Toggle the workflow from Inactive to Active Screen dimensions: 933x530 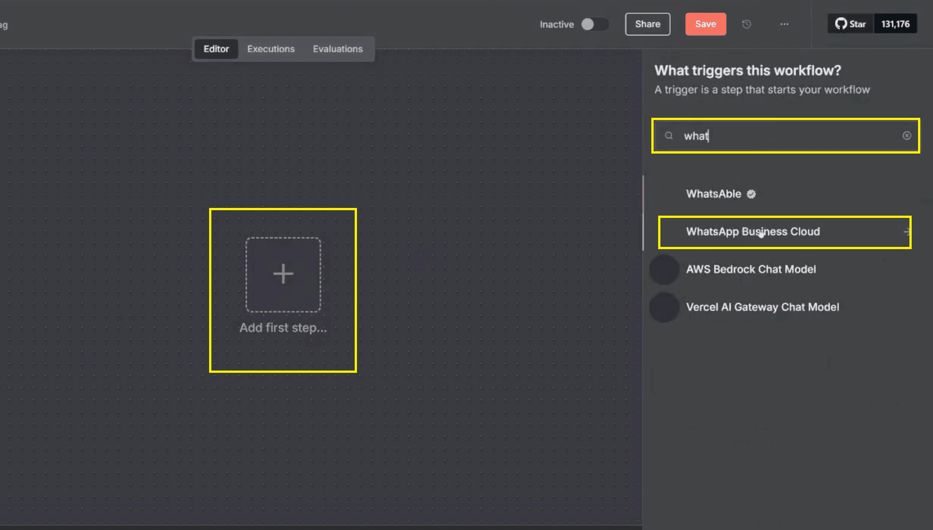coord(595,24)
